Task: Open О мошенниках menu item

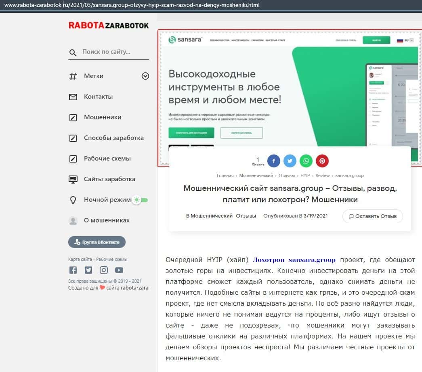Action: [x=107, y=220]
